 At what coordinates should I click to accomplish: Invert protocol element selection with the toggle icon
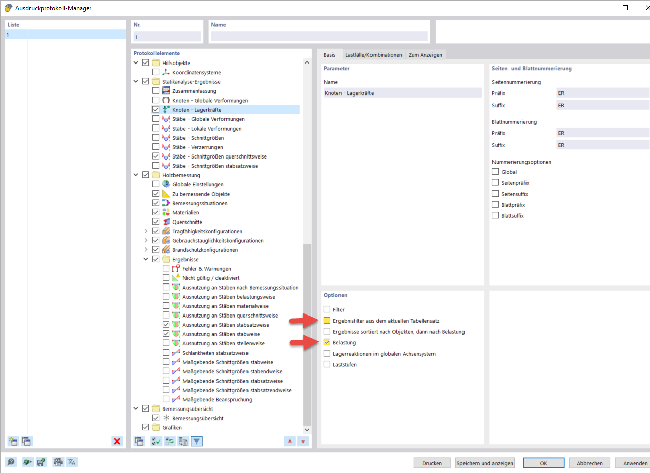(169, 442)
